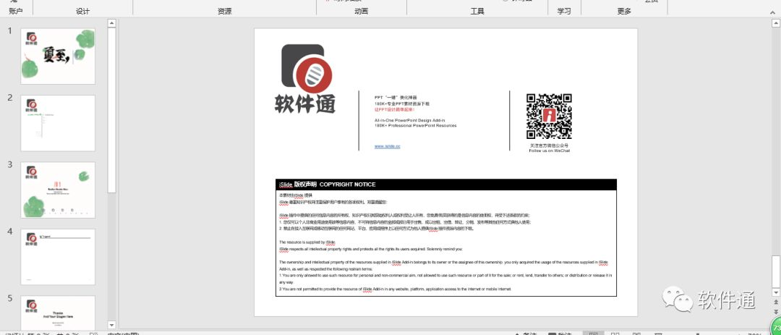Click the COPYRIGHT NOTICE black header bar

[446, 185]
